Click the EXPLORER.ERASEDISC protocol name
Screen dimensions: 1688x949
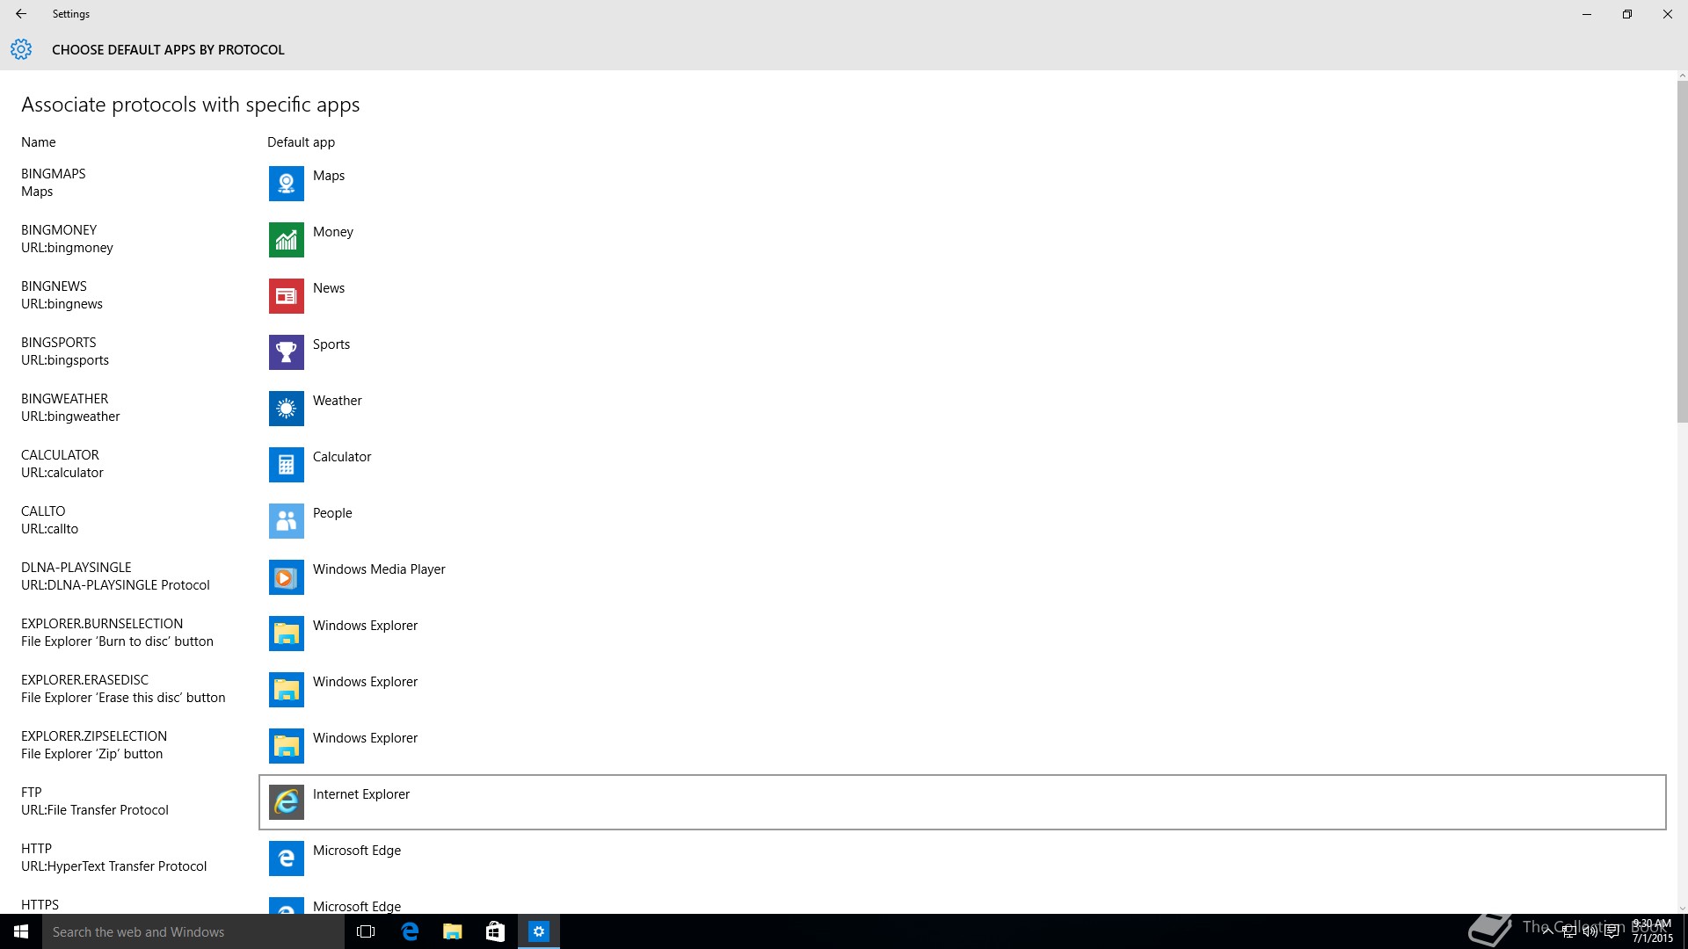tap(84, 680)
